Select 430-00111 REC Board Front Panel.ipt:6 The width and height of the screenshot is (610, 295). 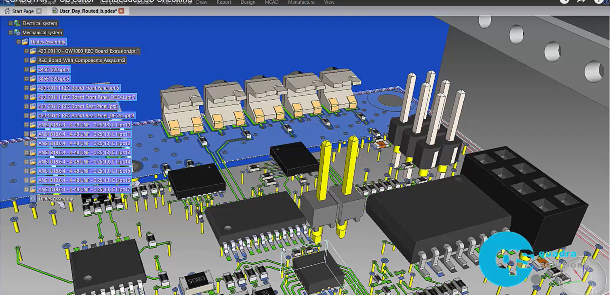pos(78,88)
